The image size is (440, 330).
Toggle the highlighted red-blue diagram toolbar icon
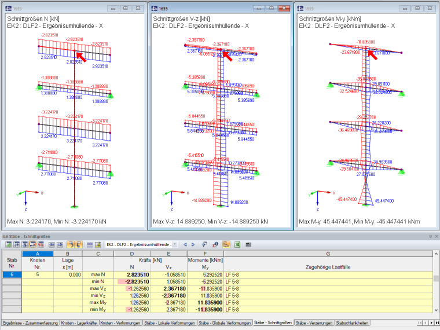coord(32,245)
